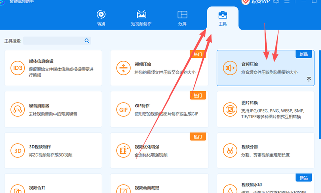The width and height of the screenshot is (321, 193).
Task: Click the 视频分割 scissors icon
Action: [x=230, y=151]
